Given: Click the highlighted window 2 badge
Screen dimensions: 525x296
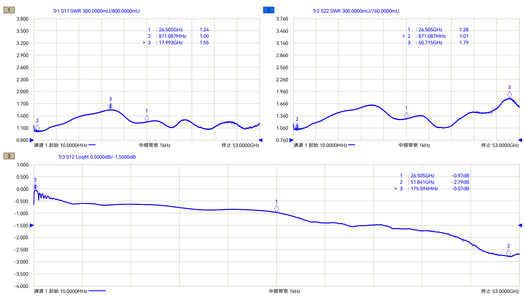Looking at the screenshot, I should coord(269,10).
